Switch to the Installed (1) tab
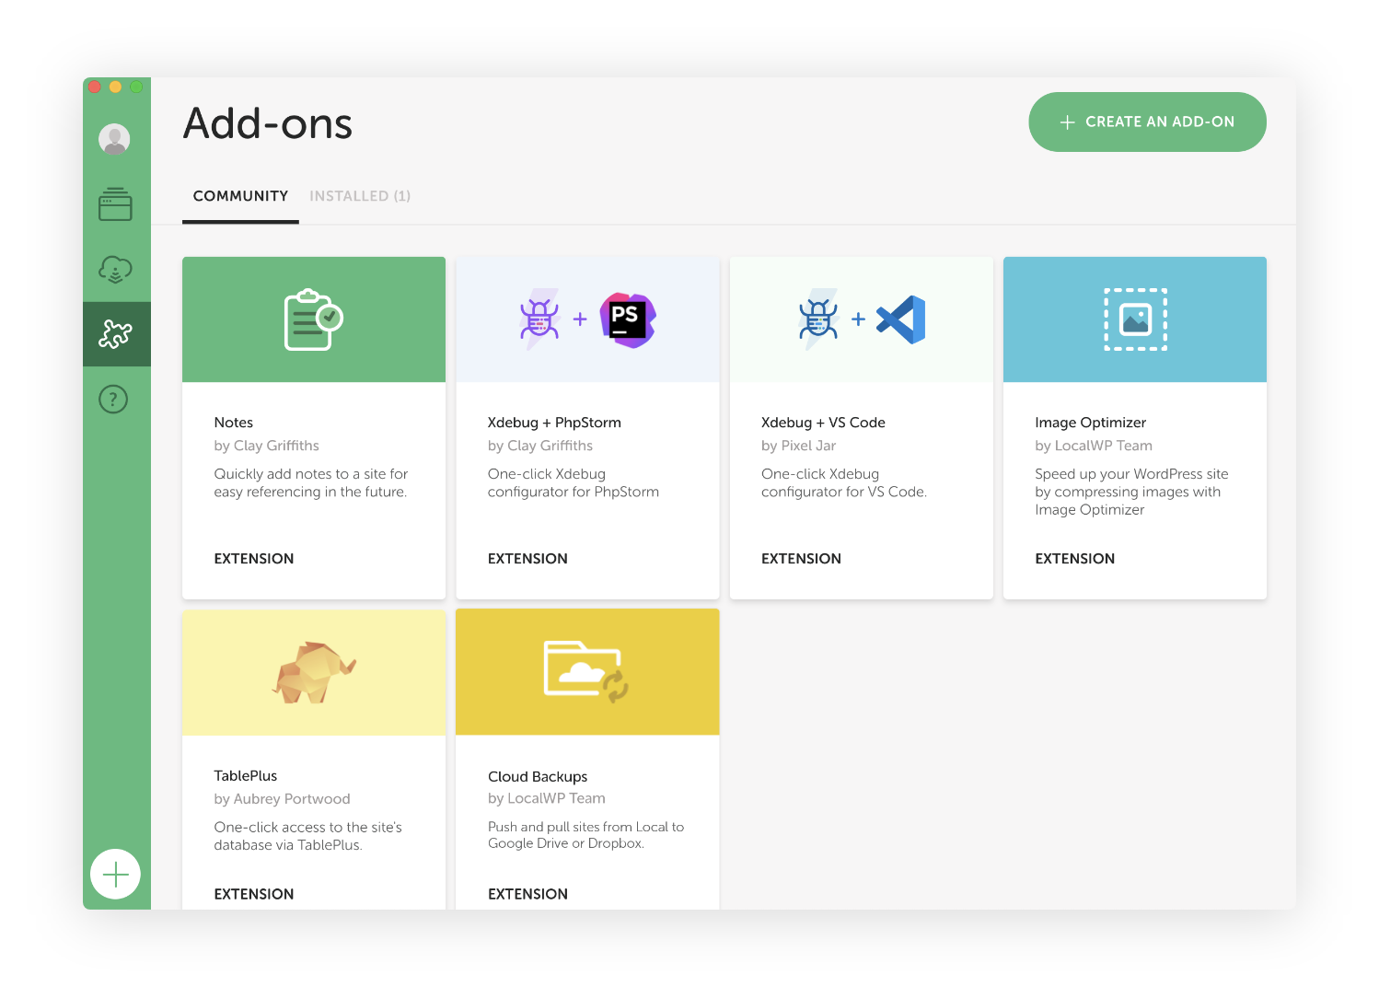The width and height of the screenshot is (1379, 998). point(360,196)
